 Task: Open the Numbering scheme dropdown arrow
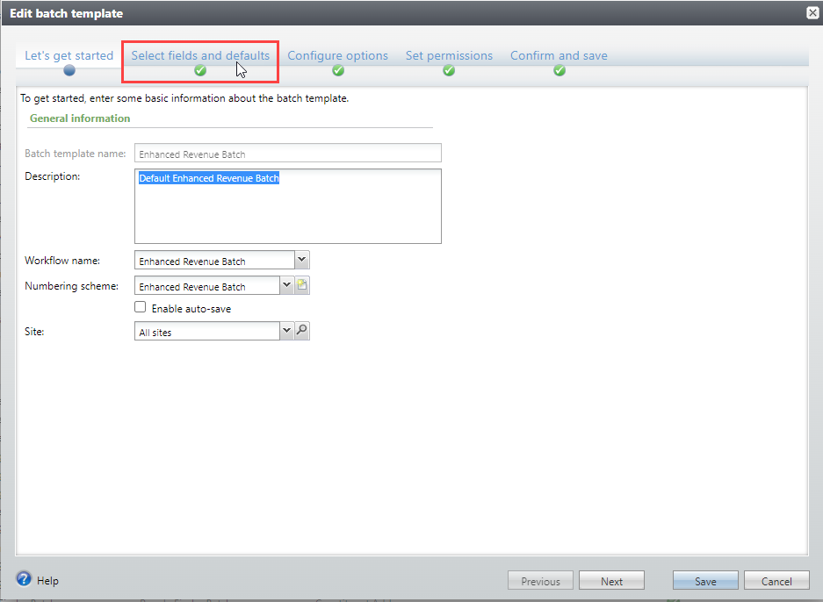point(286,285)
